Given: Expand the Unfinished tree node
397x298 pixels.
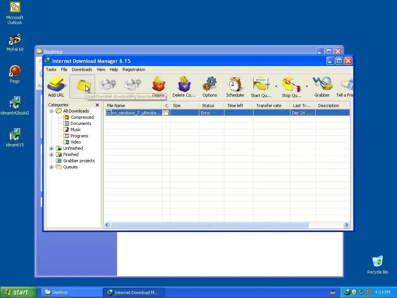Looking at the screenshot, I should (x=52, y=148).
